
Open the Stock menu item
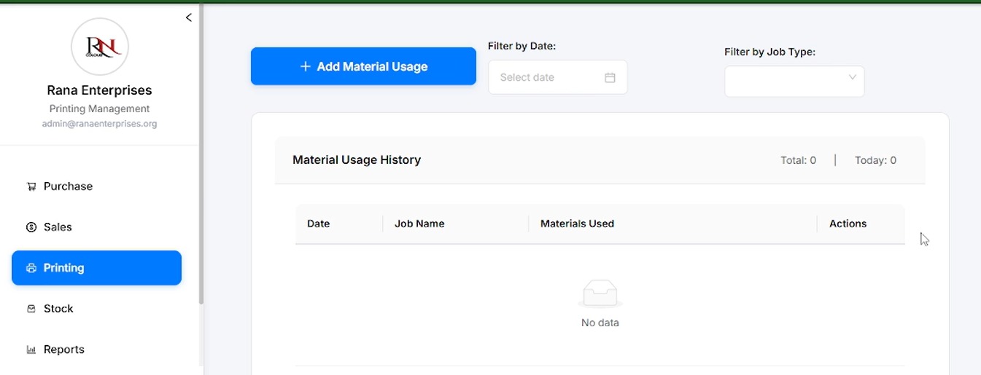[96, 309]
